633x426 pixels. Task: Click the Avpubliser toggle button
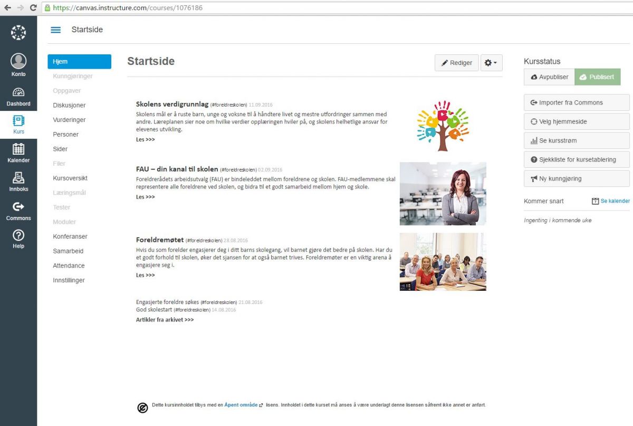click(x=549, y=77)
